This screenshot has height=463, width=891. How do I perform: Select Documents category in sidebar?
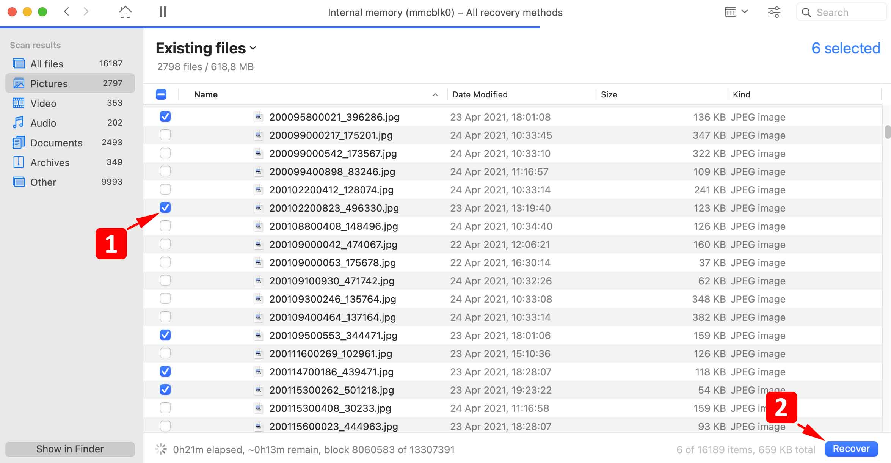[70, 143]
